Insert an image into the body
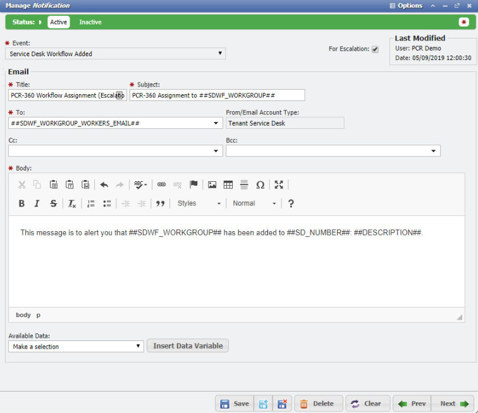 [212, 185]
